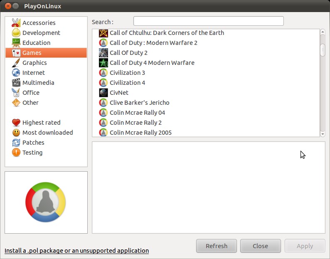Open the Testing list
Image resolution: width=330 pixels, height=259 pixels.
click(46, 153)
